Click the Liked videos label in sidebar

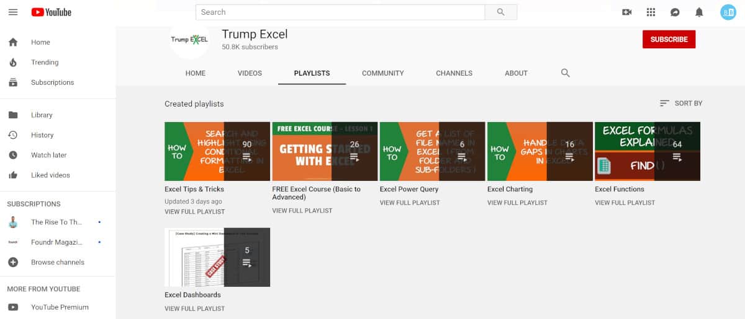pyautogui.click(x=51, y=175)
